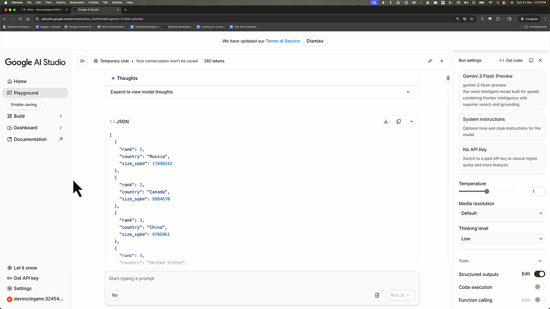This screenshot has width=550, height=309.
Task: Select the attach file icon in prompt bar
Action: click(377, 295)
